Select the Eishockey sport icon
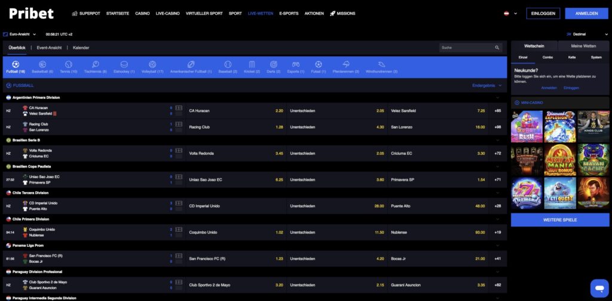The width and height of the screenshot is (612, 301). coord(124,64)
